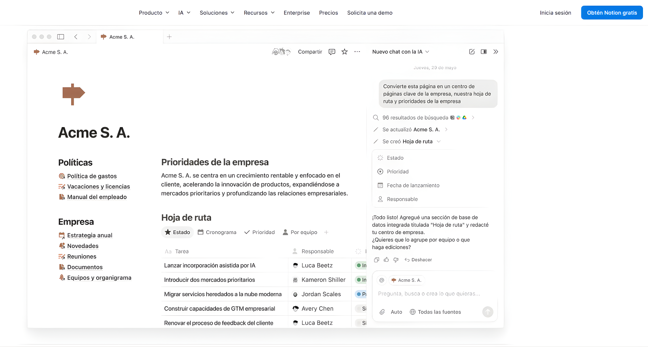This screenshot has width=648, height=347.
Task: Toggle AI panel dock layout icon
Action: point(484,52)
